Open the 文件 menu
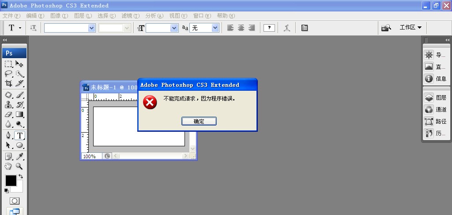Image resolution: width=452 pixels, height=215 pixels. click(11, 16)
